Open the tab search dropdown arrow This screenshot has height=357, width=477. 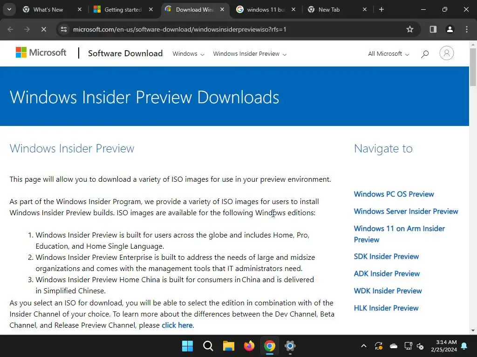point(9,9)
